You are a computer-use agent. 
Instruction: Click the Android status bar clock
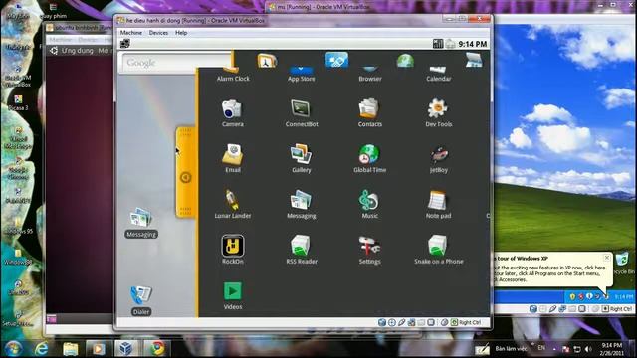click(473, 44)
